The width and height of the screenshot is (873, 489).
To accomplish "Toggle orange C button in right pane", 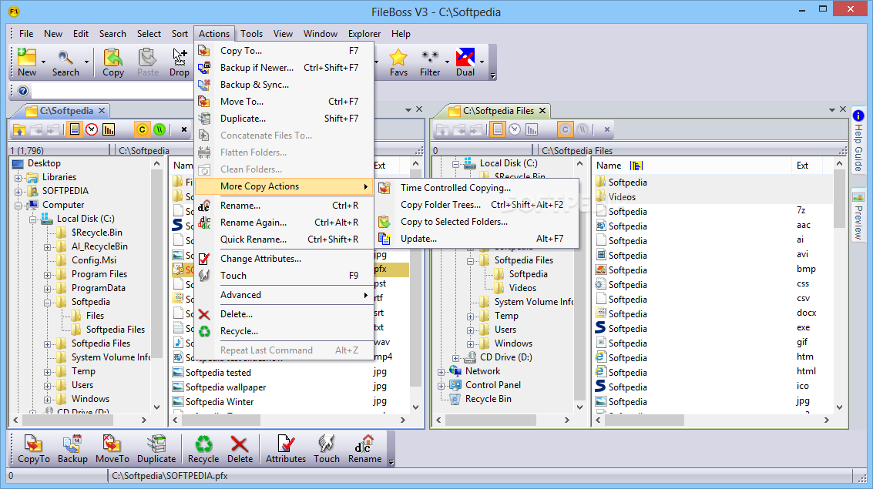I will tap(565, 129).
